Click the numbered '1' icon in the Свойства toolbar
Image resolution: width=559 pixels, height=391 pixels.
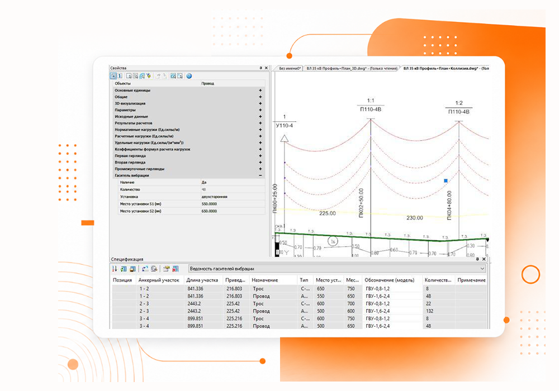120,76
